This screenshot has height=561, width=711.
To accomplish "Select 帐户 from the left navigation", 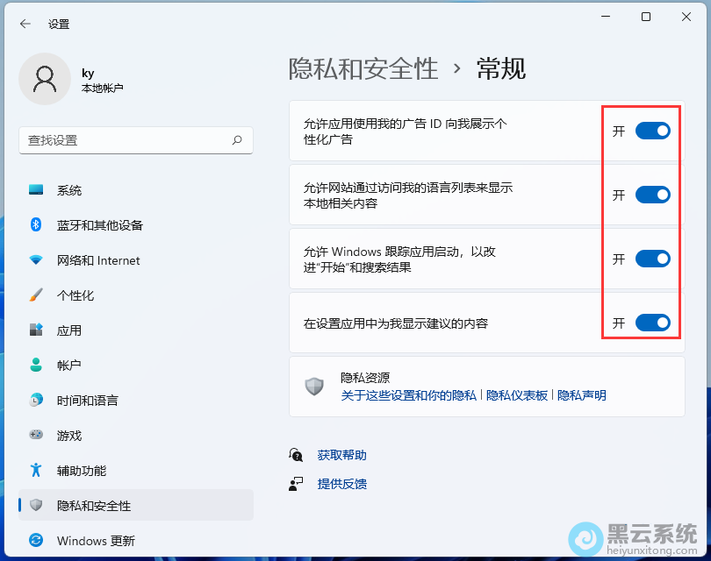I will 69,366.
